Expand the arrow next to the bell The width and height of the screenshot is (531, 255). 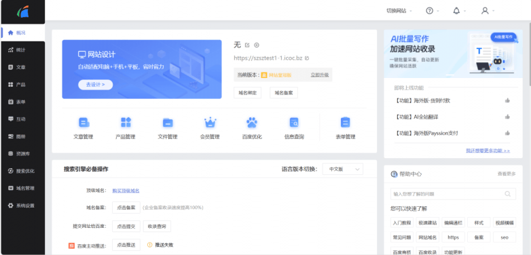click(x=465, y=11)
